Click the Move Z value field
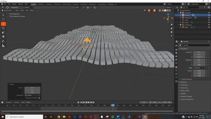Viewport: 211px width, 119px height. click(32, 93)
